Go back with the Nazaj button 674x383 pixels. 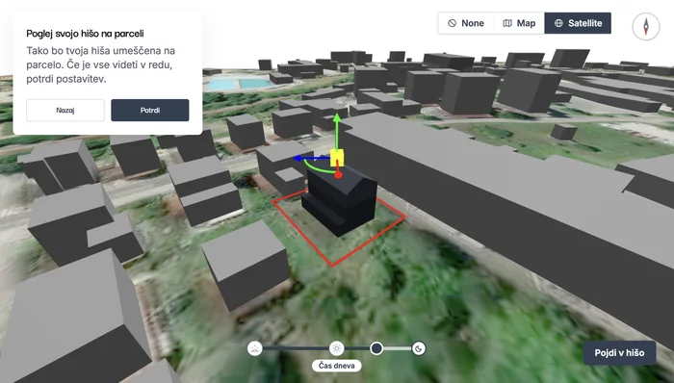click(x=65, y=111)
